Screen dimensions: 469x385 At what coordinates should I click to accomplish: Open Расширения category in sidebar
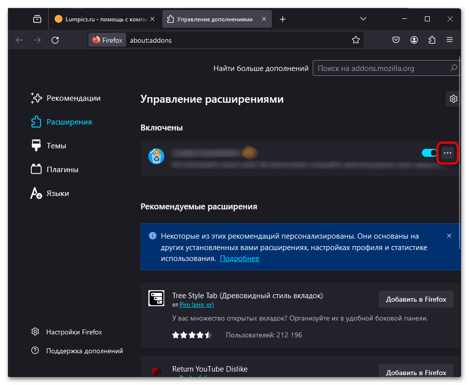point(62,122)
